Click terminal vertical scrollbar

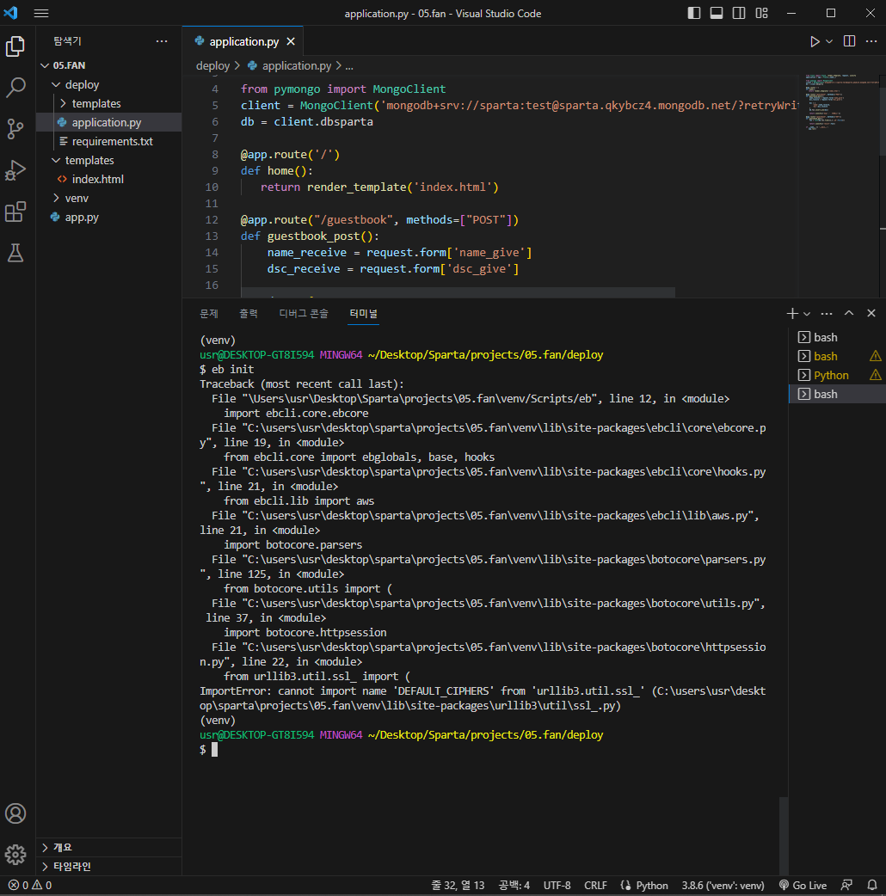pos(783,836)
